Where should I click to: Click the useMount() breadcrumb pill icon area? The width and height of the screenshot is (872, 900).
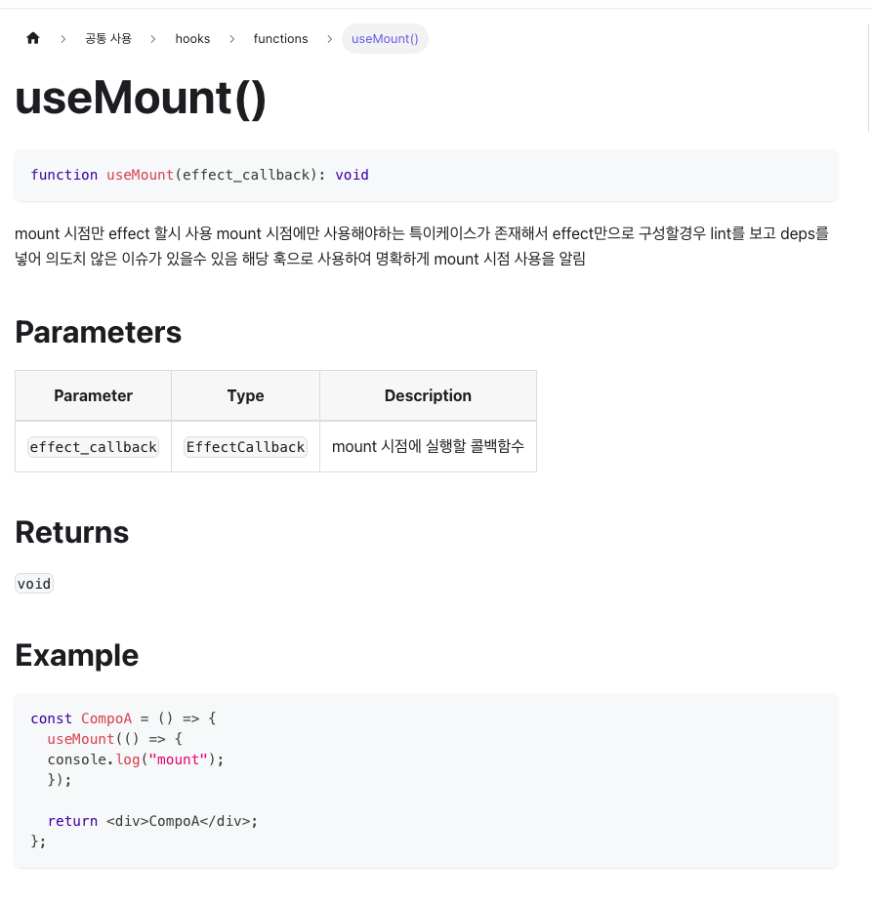point(385,39)
